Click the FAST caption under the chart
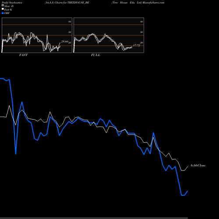219x219 pixels. 23,55
